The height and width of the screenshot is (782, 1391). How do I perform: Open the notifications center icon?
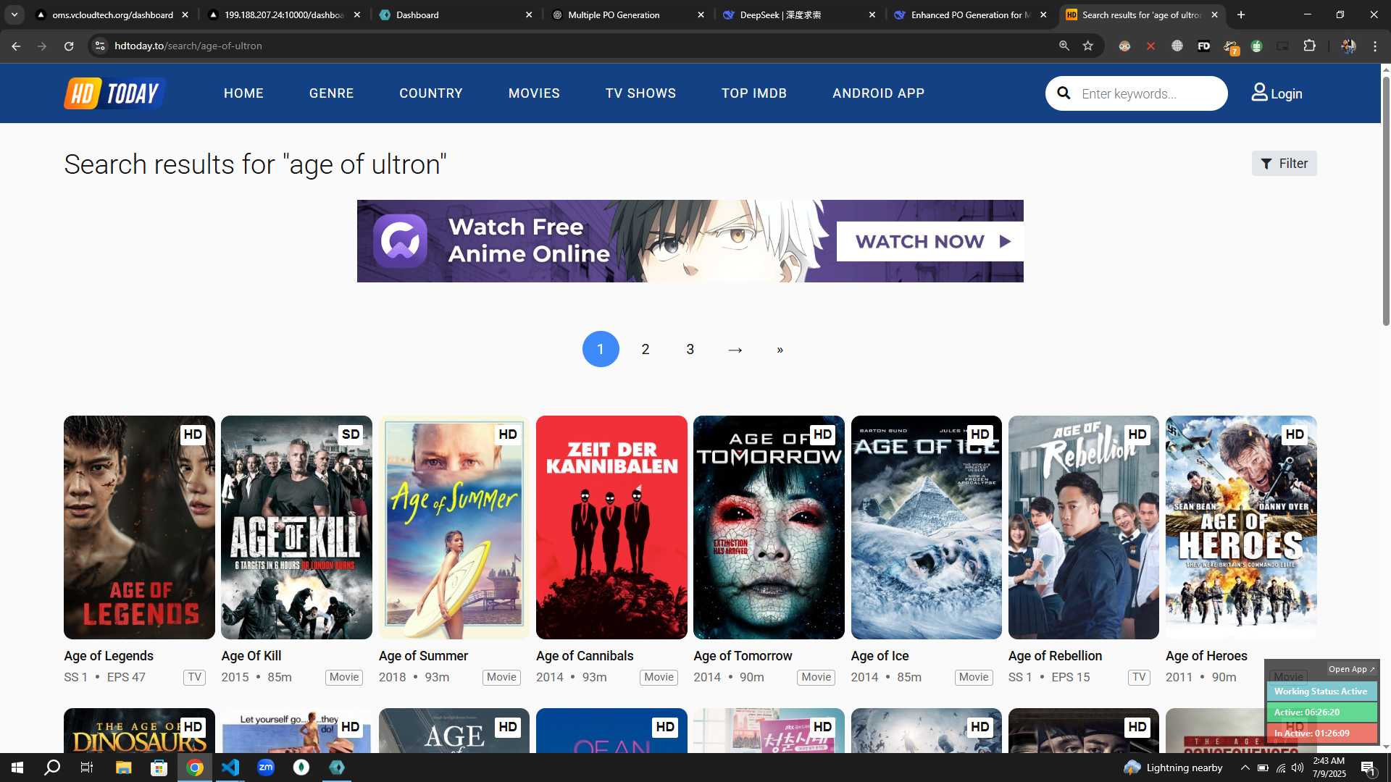1368,768
